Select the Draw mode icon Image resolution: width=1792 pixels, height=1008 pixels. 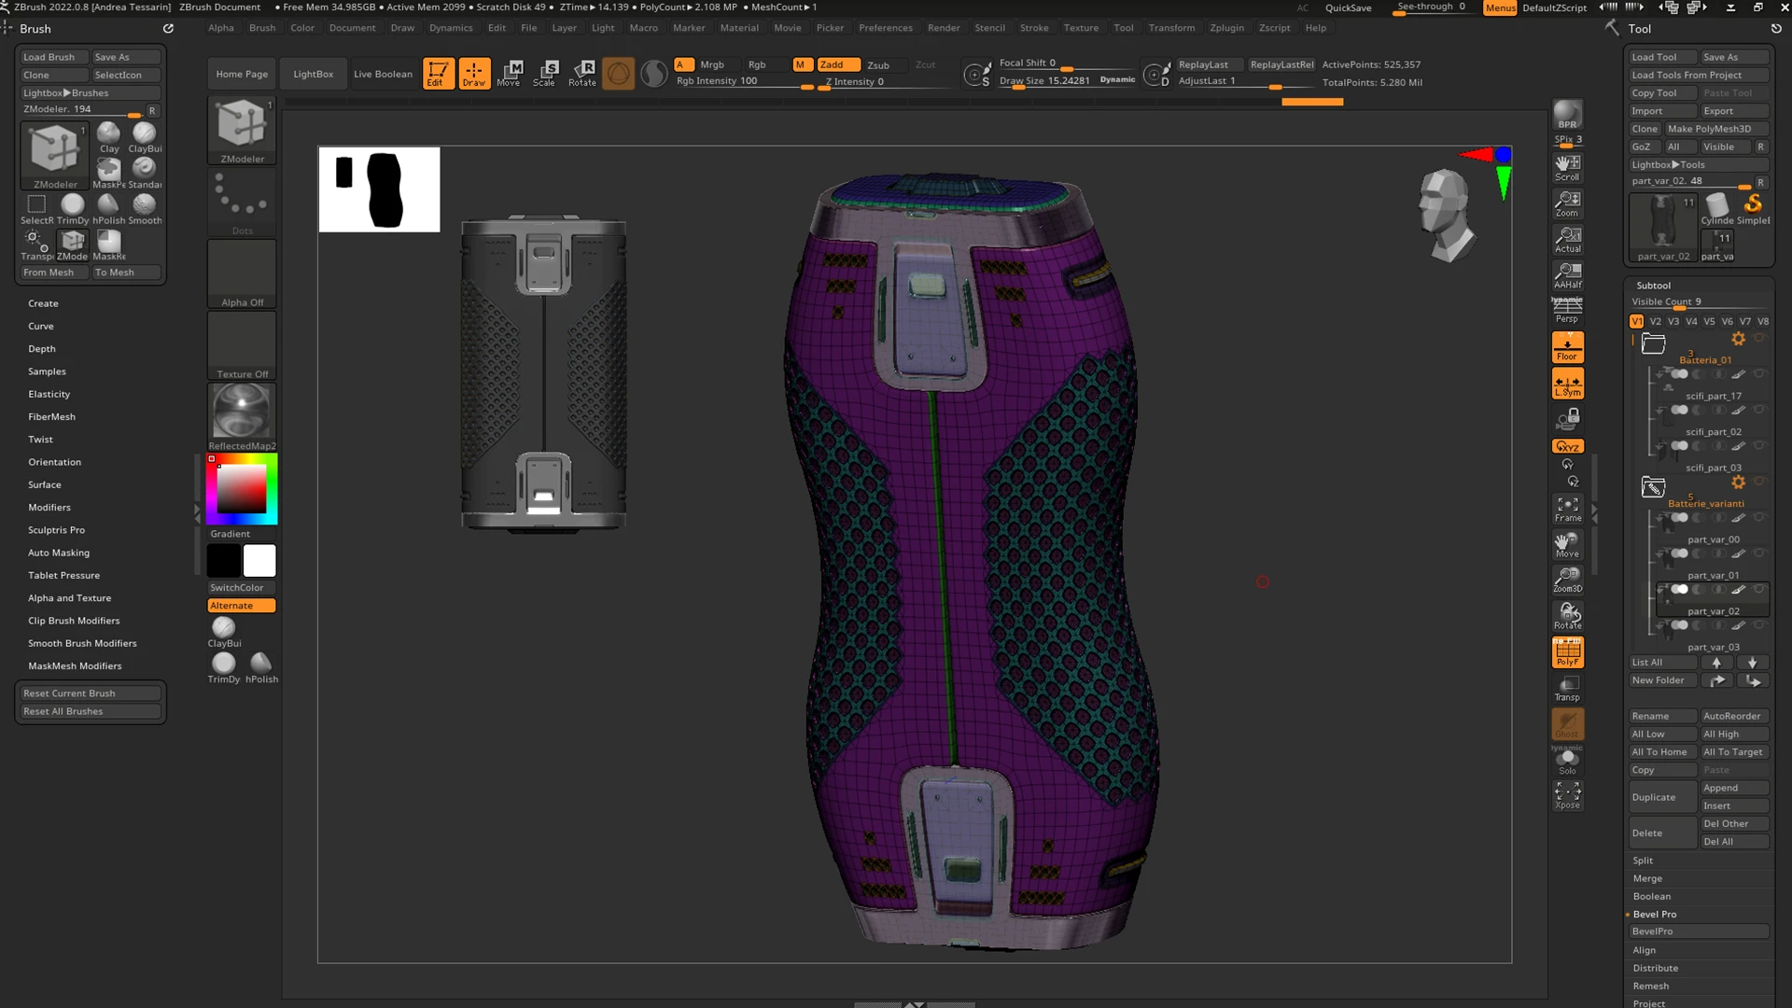pos(474,73)
